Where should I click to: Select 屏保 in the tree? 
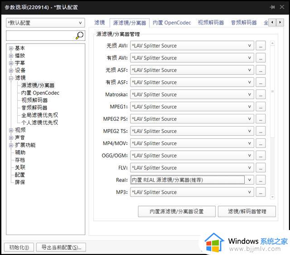coord(20,182)
